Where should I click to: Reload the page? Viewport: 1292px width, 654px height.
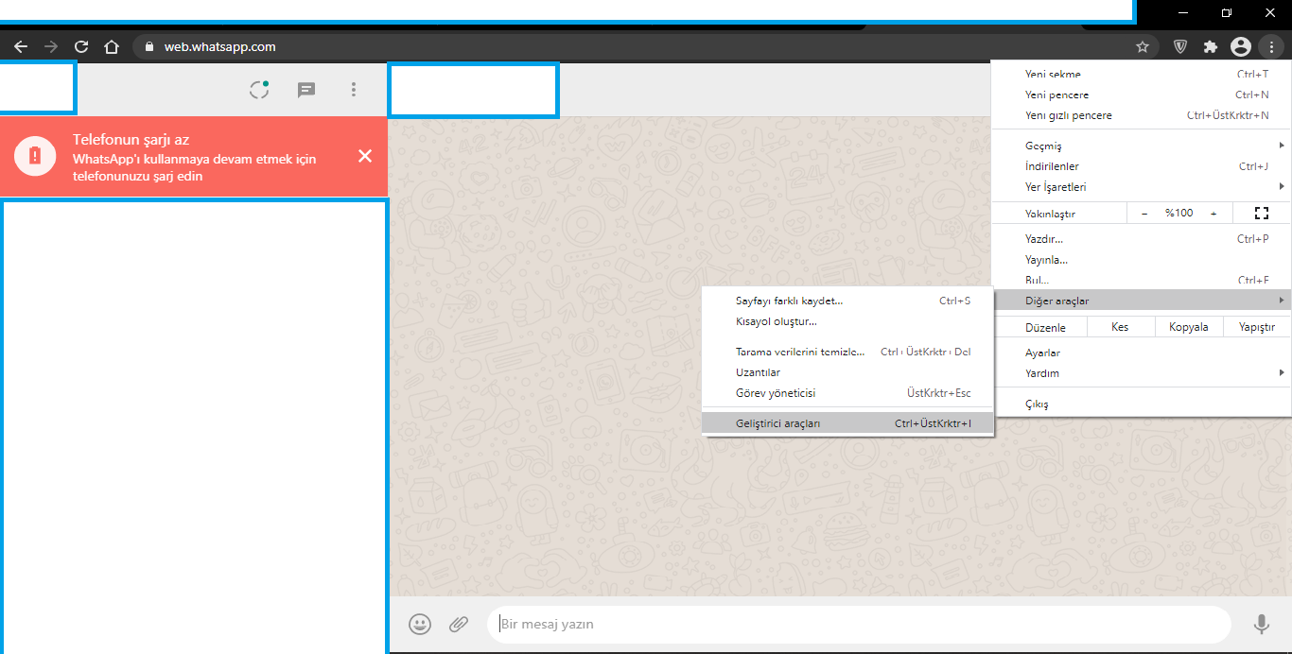click(81, 46)
